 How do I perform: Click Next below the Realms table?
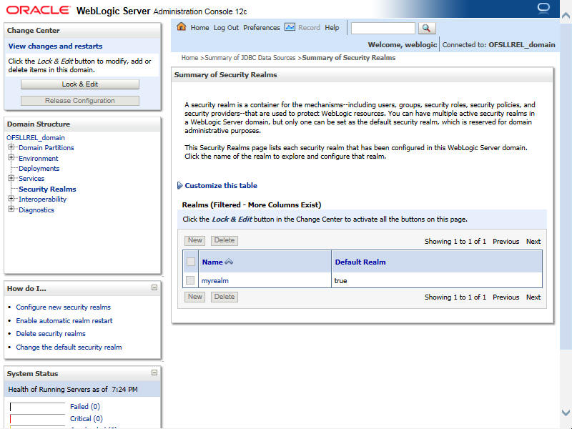pyautogui.click(x=533, y=297)
